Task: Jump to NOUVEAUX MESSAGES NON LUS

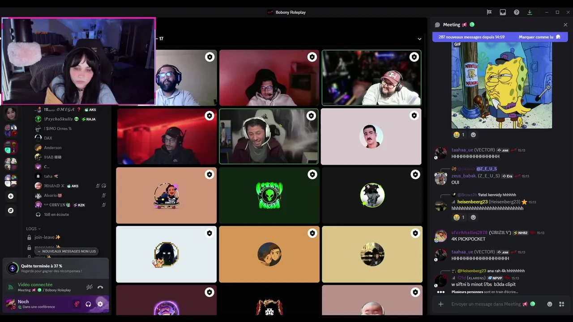Action: 67,251
